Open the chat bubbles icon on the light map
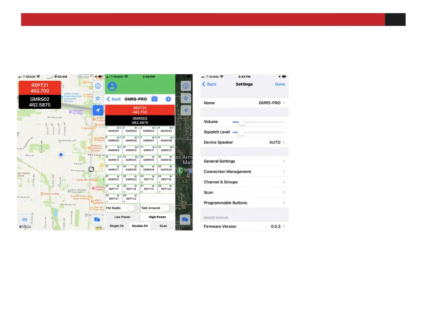The height and width of the screenshot is (316, 443). coord(97,219)
